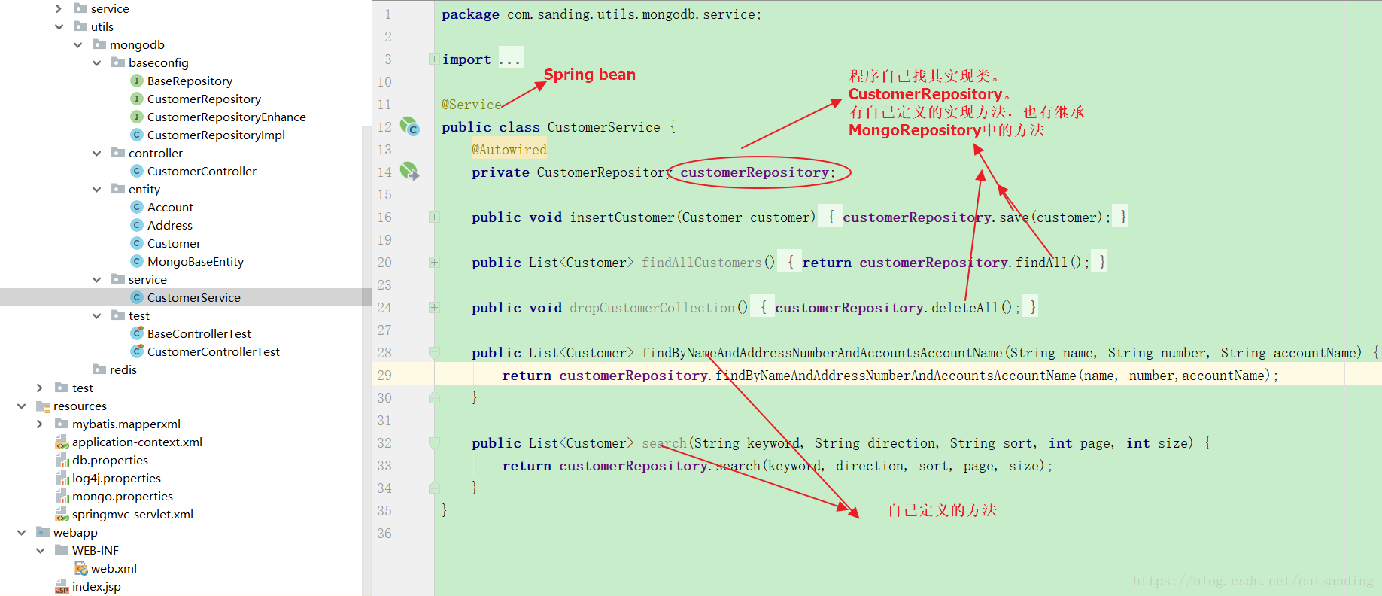Click the BaseControllerTest class icon
The height and width of the screenshot is (596, 1382).
coord(137,333)
